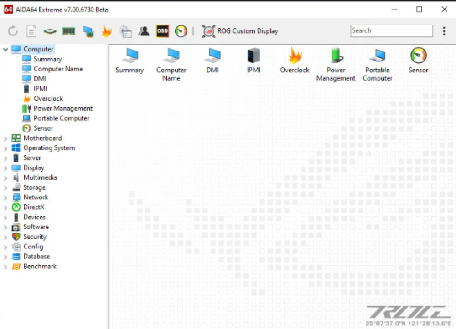Viewport: 456px width, 329px height.
Task: Launch the memory module benchmark icon
Action: pos(69,31)
